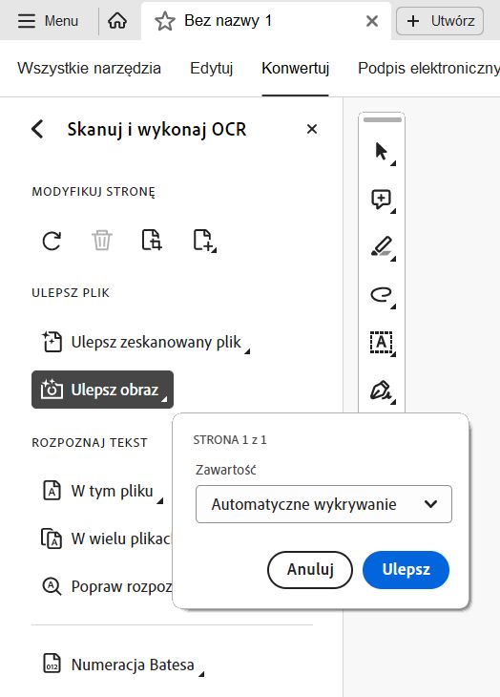Click Anuluj to cancel enhancement
This screenshot has height=697, width=500.
(310, 569)
